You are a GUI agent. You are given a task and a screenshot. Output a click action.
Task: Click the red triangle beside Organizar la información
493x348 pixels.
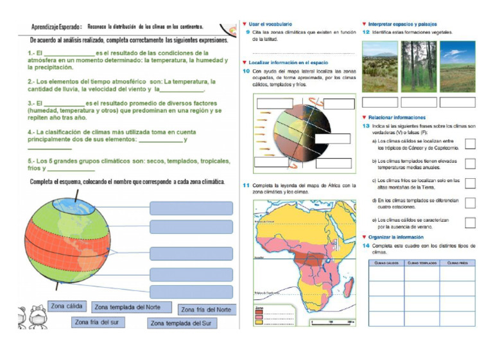coord(364,237)
